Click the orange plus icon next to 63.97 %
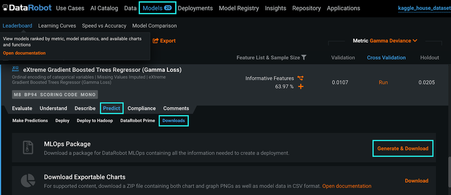Screen dimensions: 451x195 301,86
